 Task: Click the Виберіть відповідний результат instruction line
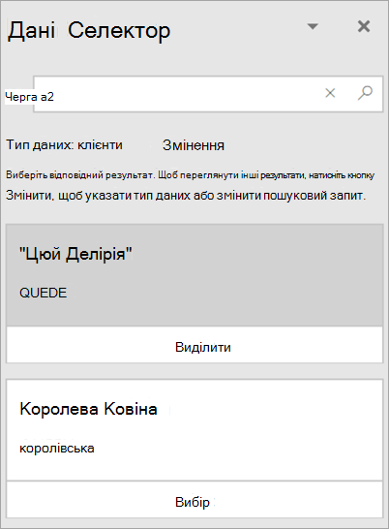(190, 175)
